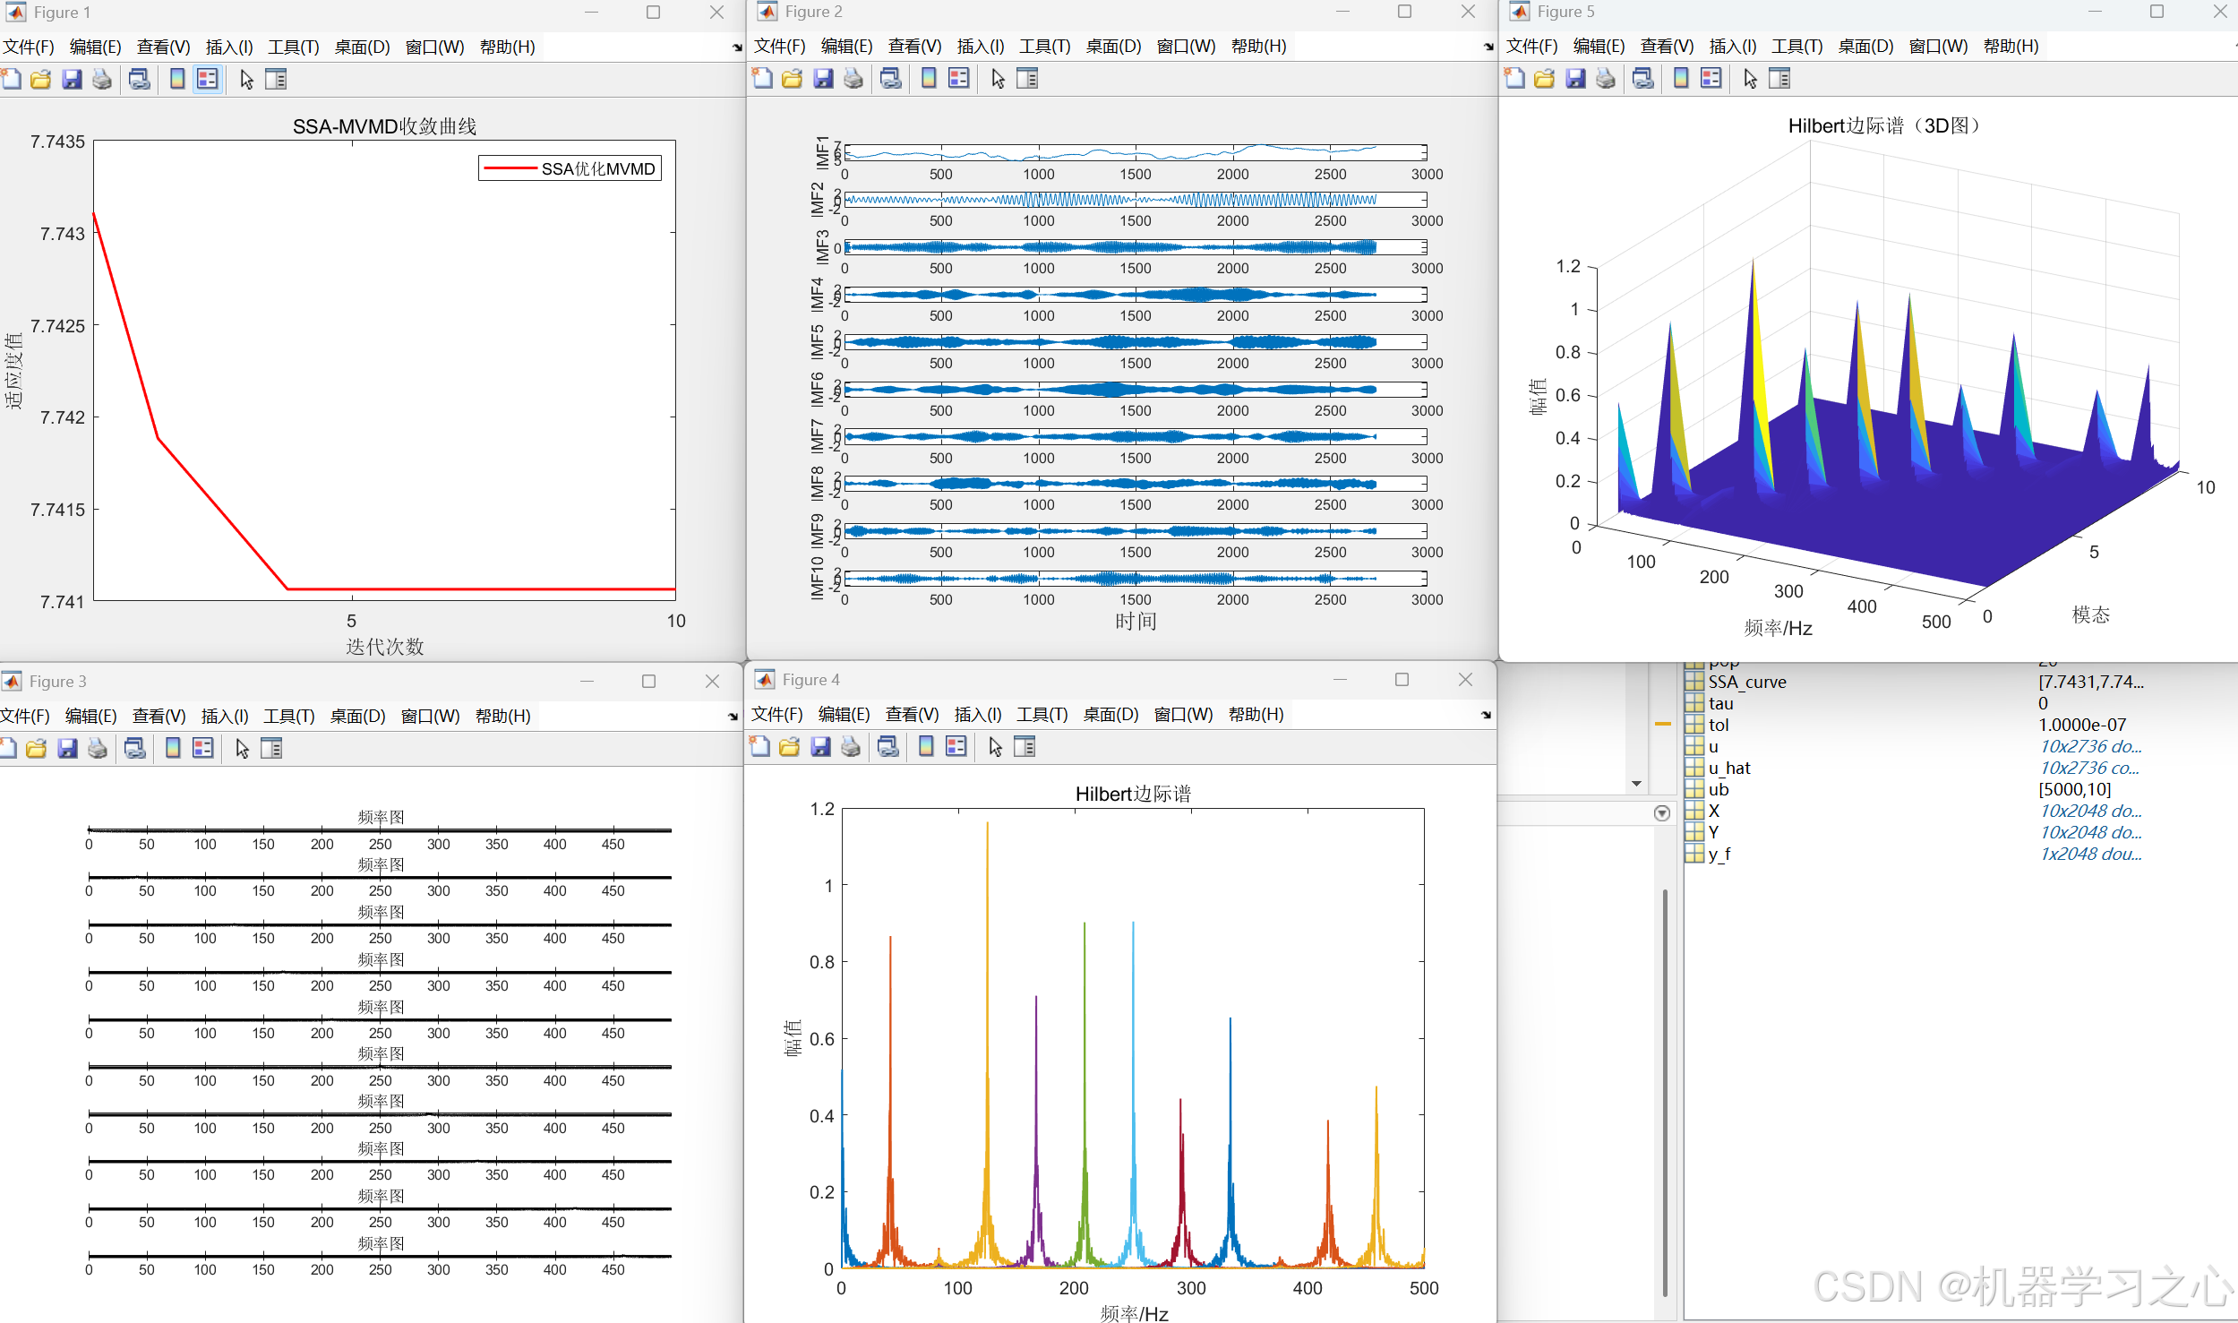Click scroll down arrow above workspace panel
The image size is (2238, 1323).
coord(1636,784)
